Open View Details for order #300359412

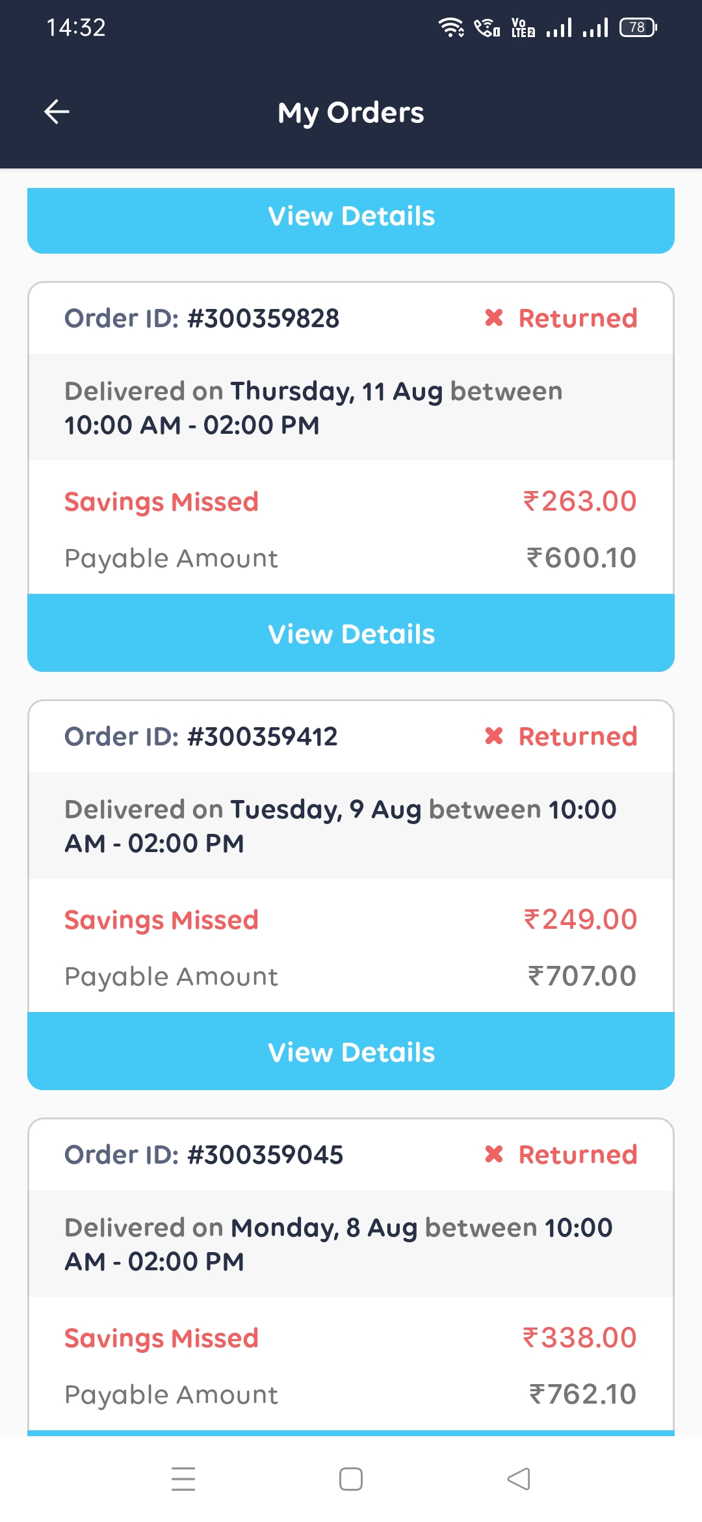[351, 1052]
